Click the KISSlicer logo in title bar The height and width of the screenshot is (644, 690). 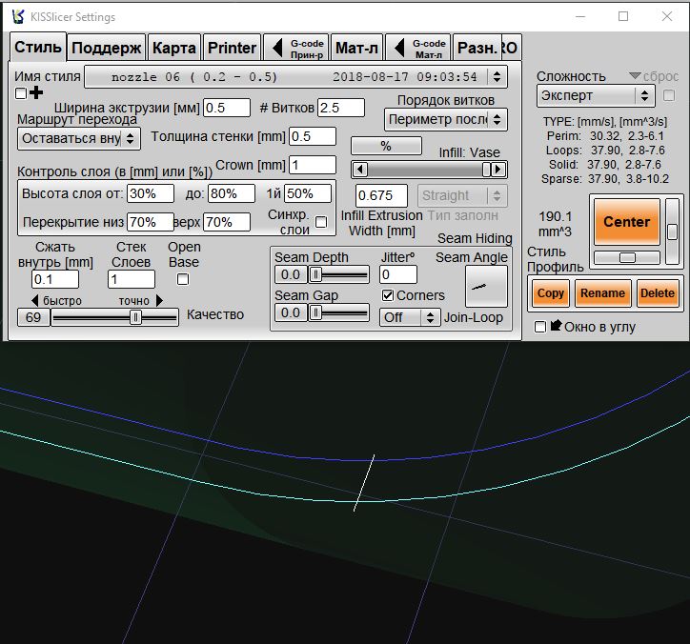18,16
